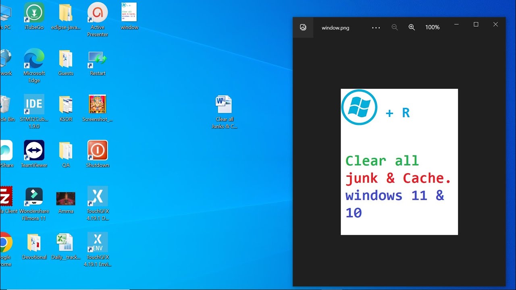
Task: Open the Daily_track Excel file
Action: click(x=66, y=246)
